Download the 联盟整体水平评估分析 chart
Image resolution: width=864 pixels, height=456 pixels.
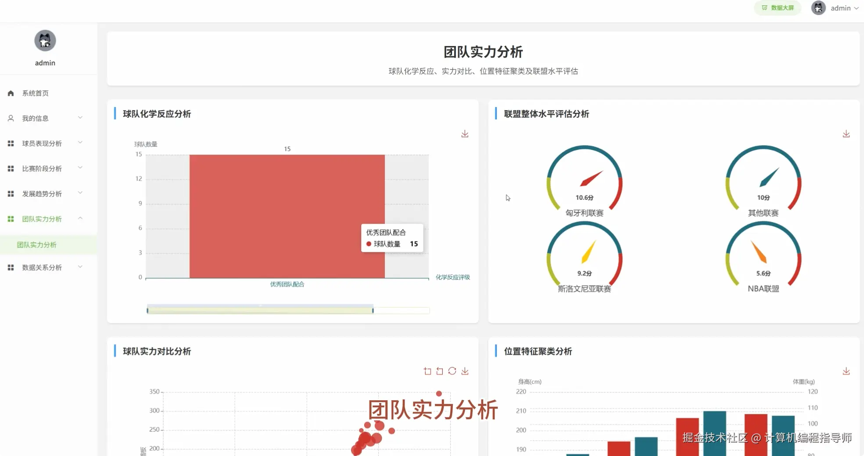pos(846,133)
